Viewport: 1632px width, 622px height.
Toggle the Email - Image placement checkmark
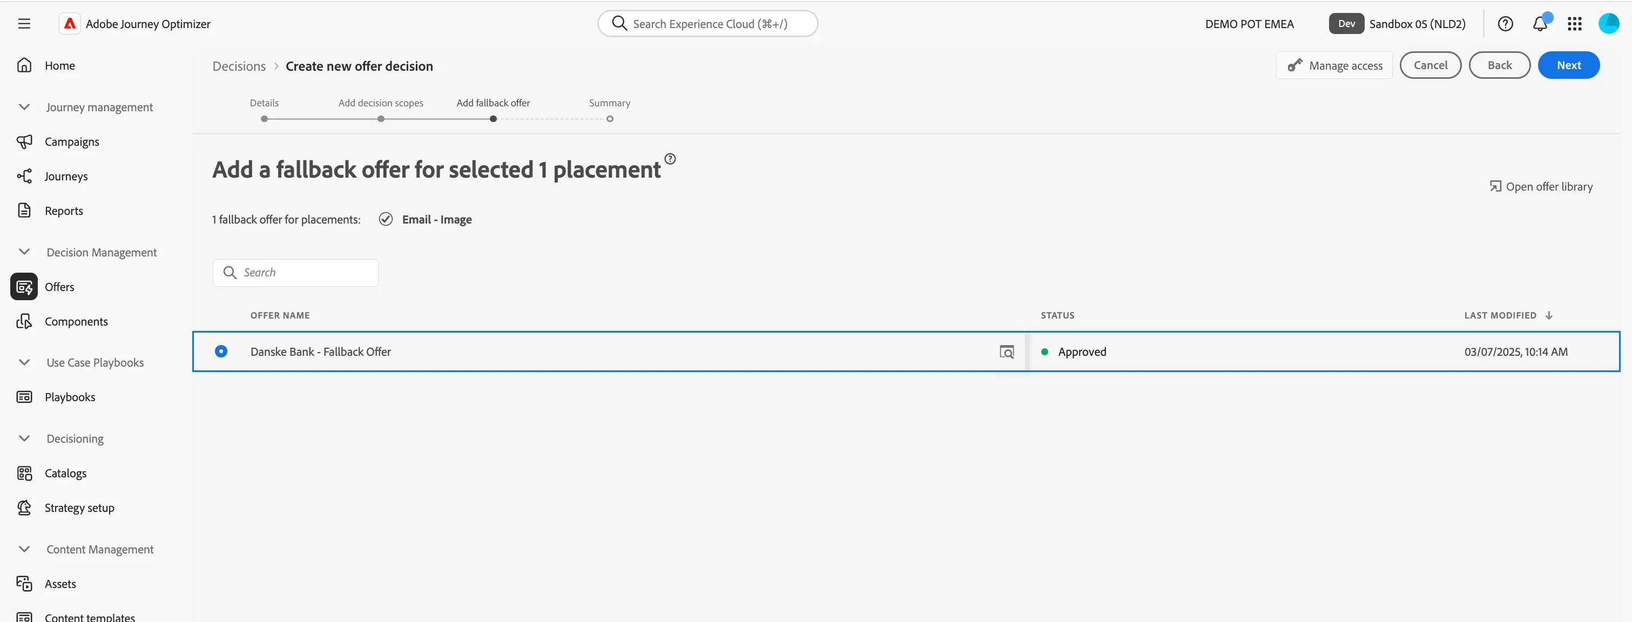(385, 219)
